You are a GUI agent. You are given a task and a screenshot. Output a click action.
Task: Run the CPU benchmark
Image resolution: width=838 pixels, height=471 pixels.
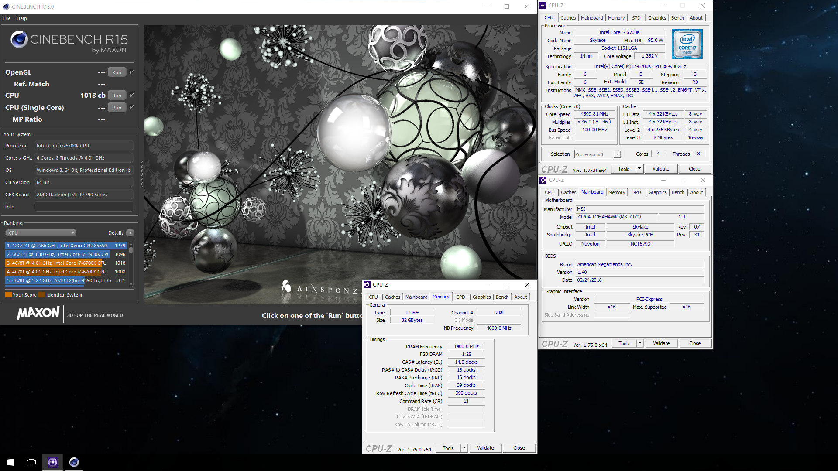coord(117,95)
